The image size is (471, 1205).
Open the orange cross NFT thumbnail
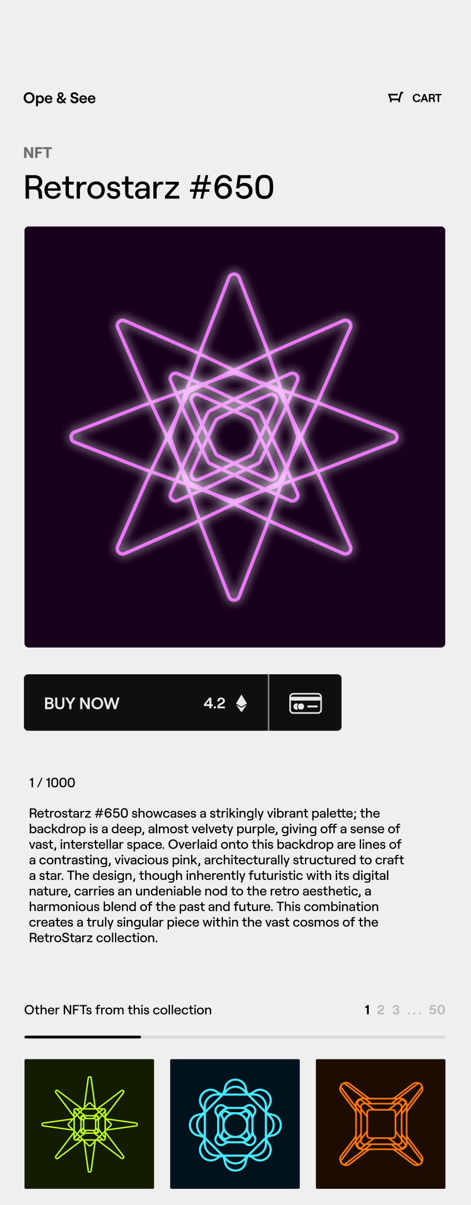coord(380,1124)
